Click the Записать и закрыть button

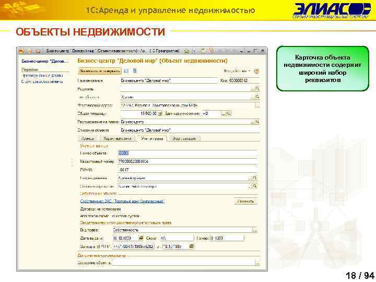tap(100, 71)
